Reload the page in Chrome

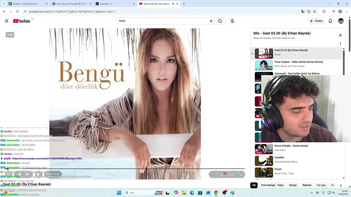coord(17,11)
